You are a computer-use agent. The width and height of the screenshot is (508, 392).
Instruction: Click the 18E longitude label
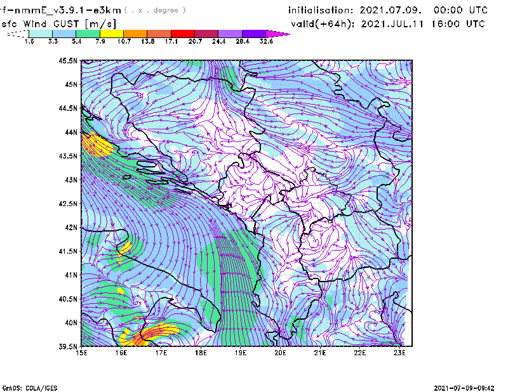[x=201, y=353]
